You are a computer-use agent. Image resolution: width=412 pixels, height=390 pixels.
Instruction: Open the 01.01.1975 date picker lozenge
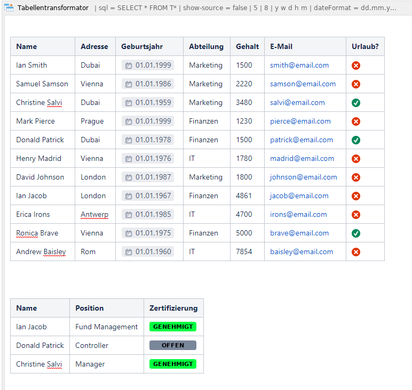[148, 233]
